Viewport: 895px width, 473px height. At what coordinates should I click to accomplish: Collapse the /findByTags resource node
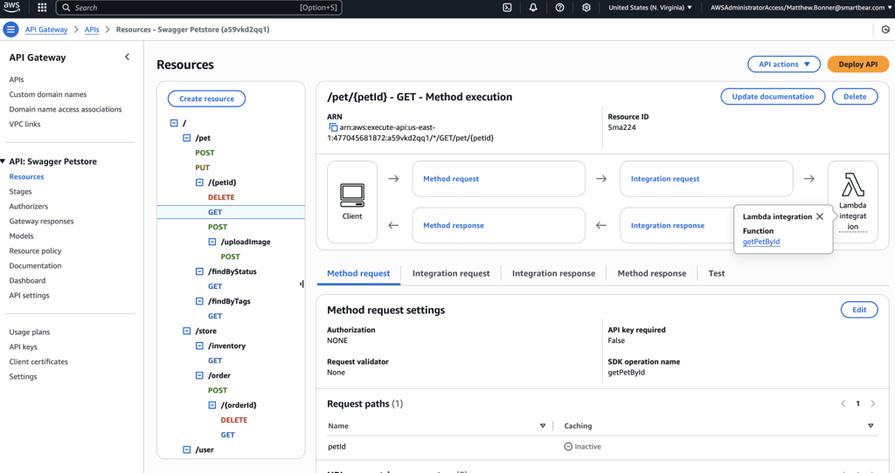pyautogui.click(x=199, y=301)
